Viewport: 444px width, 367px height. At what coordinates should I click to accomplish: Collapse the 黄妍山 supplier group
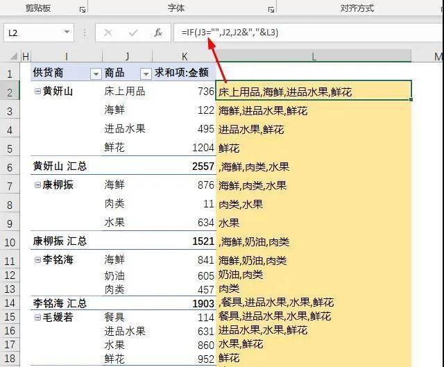[x=37, y=91]
